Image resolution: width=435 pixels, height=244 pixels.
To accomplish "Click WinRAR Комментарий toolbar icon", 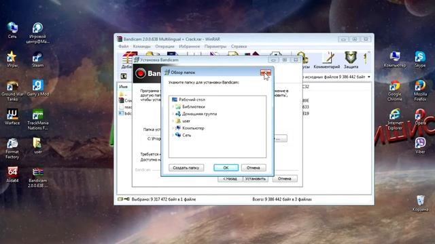I will [x=326, y=60].
